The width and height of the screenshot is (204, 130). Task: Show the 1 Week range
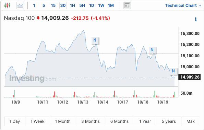[x=37, y=121]
